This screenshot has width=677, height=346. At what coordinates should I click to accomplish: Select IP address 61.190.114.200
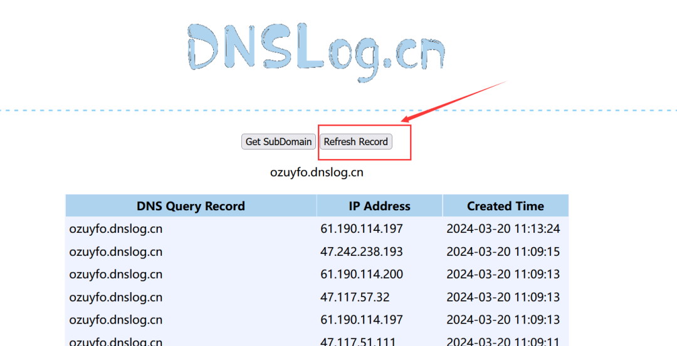(362, 275)
